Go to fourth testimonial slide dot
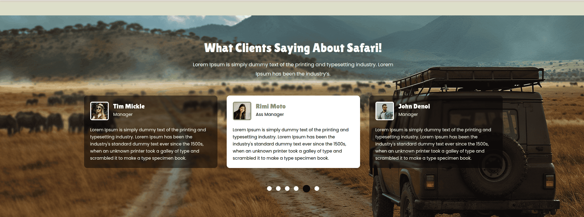 click(x=296, y=188)
